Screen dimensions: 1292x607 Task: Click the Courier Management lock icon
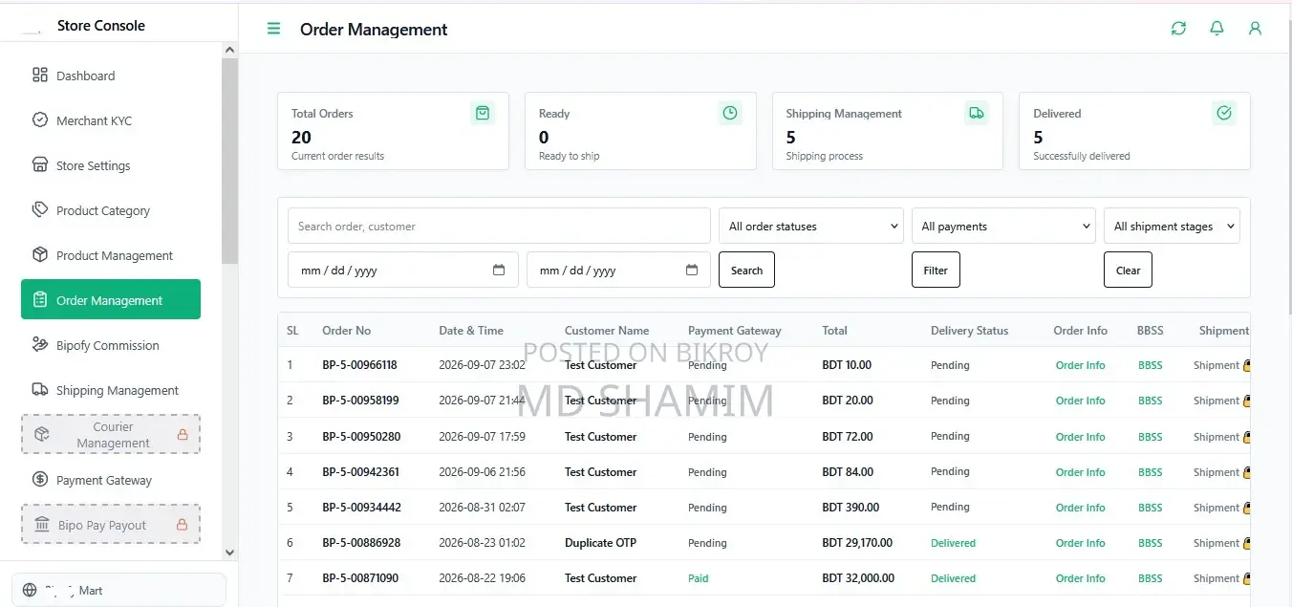[x=183, y=435]
